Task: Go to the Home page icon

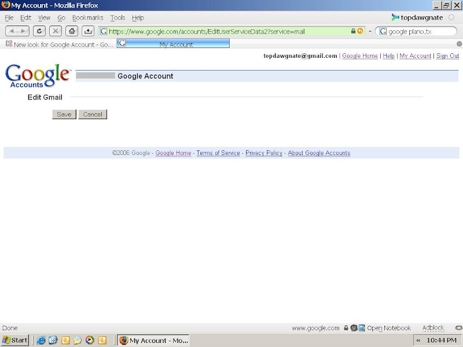Action: pos(72,31)
